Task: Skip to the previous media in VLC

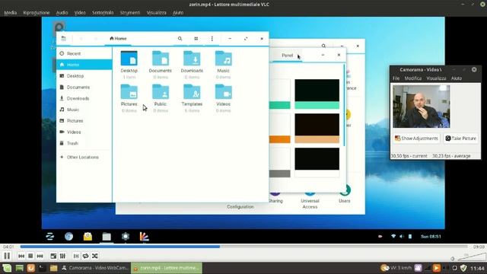Action: [21, 256]
